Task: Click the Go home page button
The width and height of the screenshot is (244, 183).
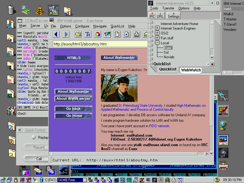Action: pyautogui.click(x=74, y=116)
